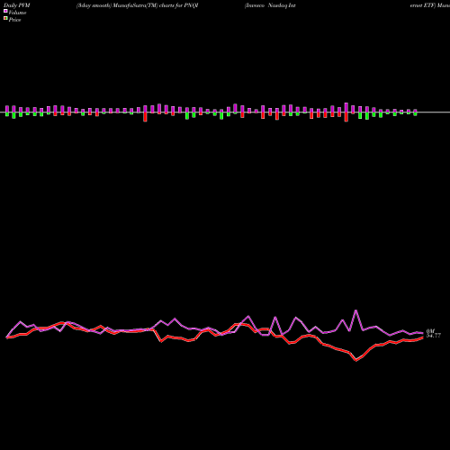
Task: Click the highest peak of magenta volume line
Action: tap(356, 310)
